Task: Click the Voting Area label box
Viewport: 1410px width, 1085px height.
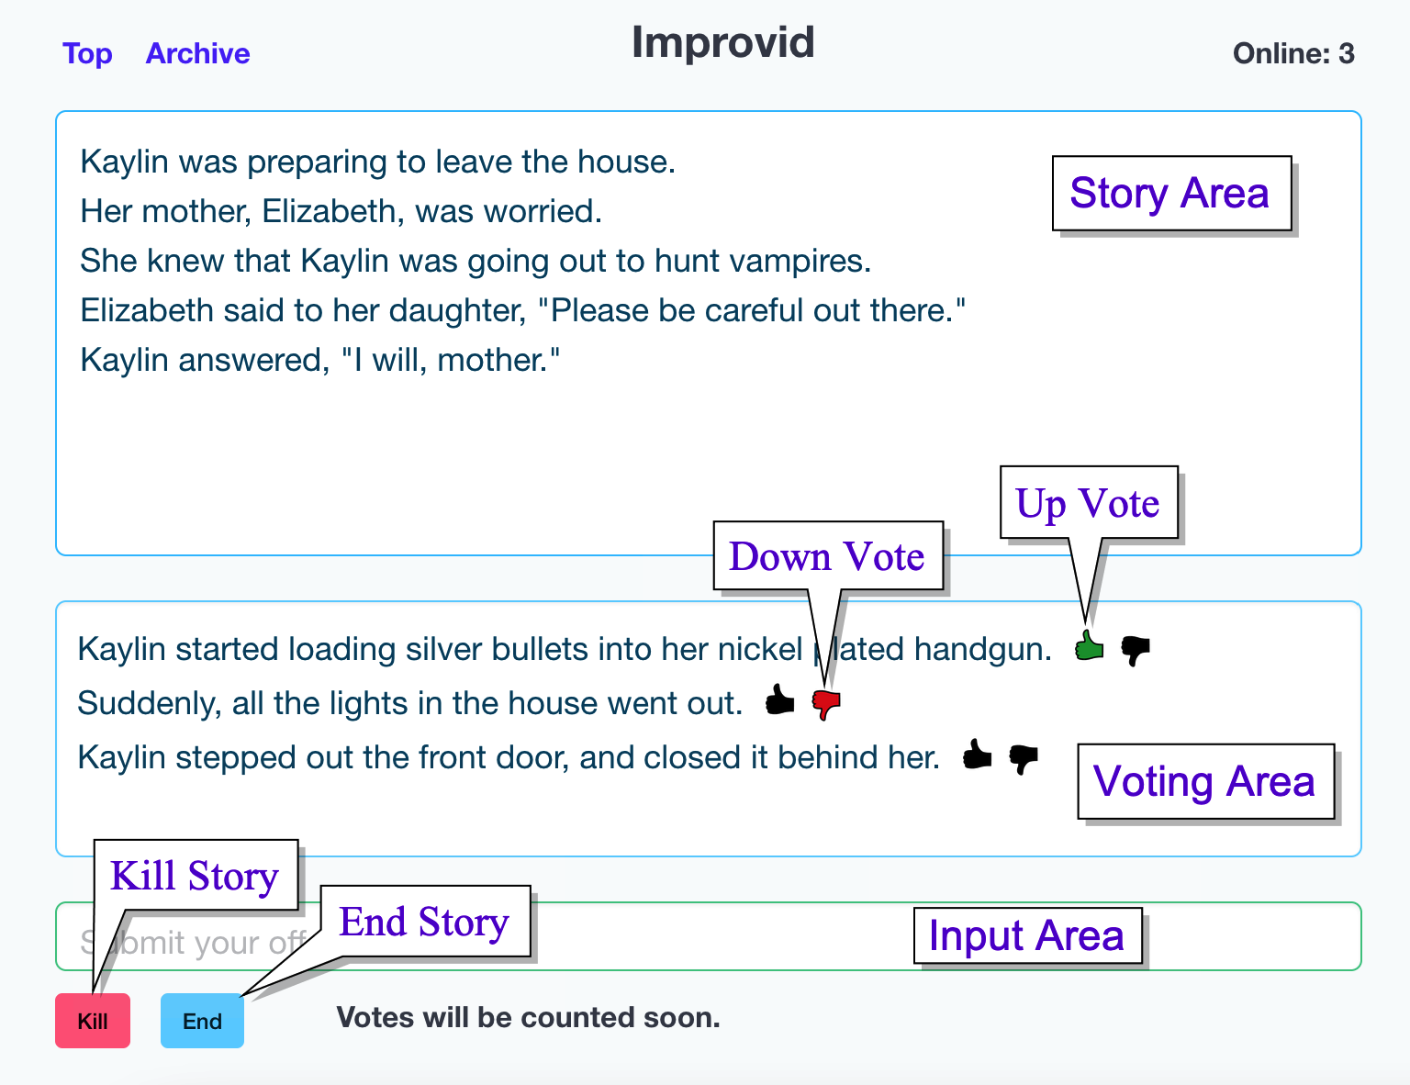Action: (x=1204, y=781)
